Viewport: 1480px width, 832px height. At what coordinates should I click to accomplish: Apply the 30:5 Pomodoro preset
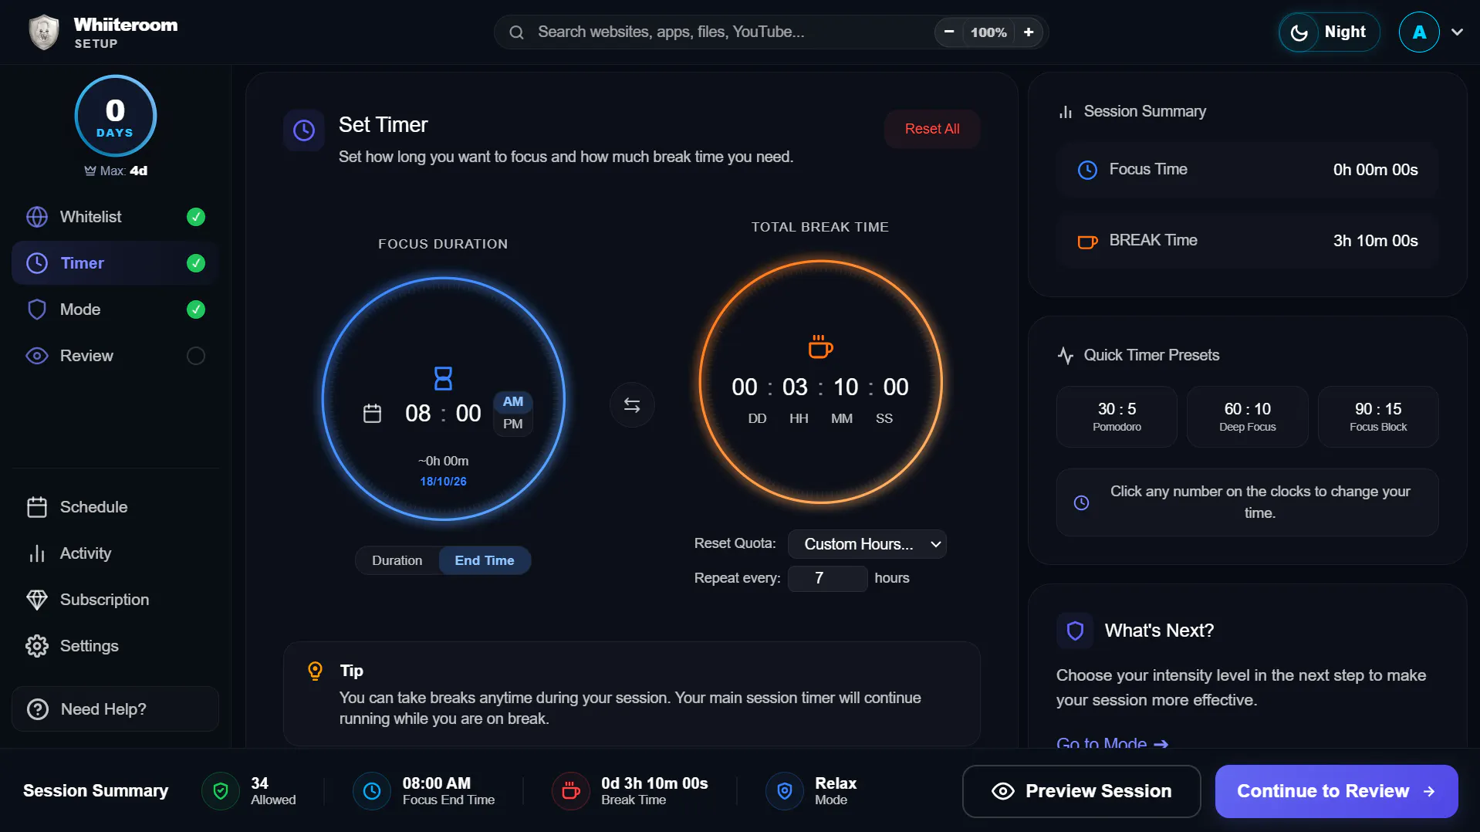pyautogui.click(x=1117, y=417)
